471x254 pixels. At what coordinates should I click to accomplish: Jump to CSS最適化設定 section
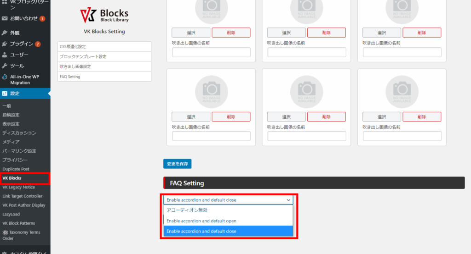[104, 46]
